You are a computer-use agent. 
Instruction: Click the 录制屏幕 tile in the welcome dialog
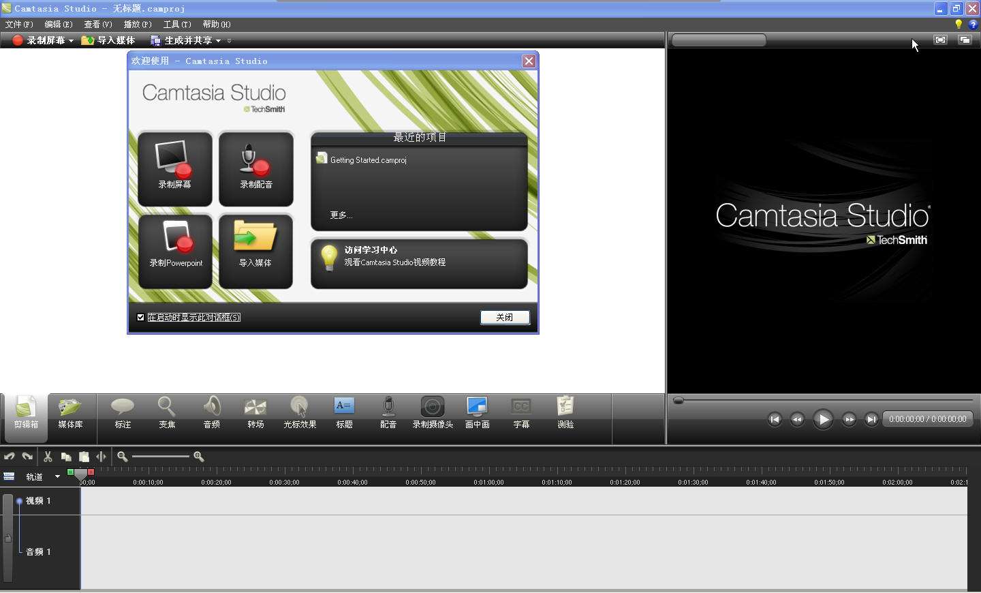click(175, 168)
